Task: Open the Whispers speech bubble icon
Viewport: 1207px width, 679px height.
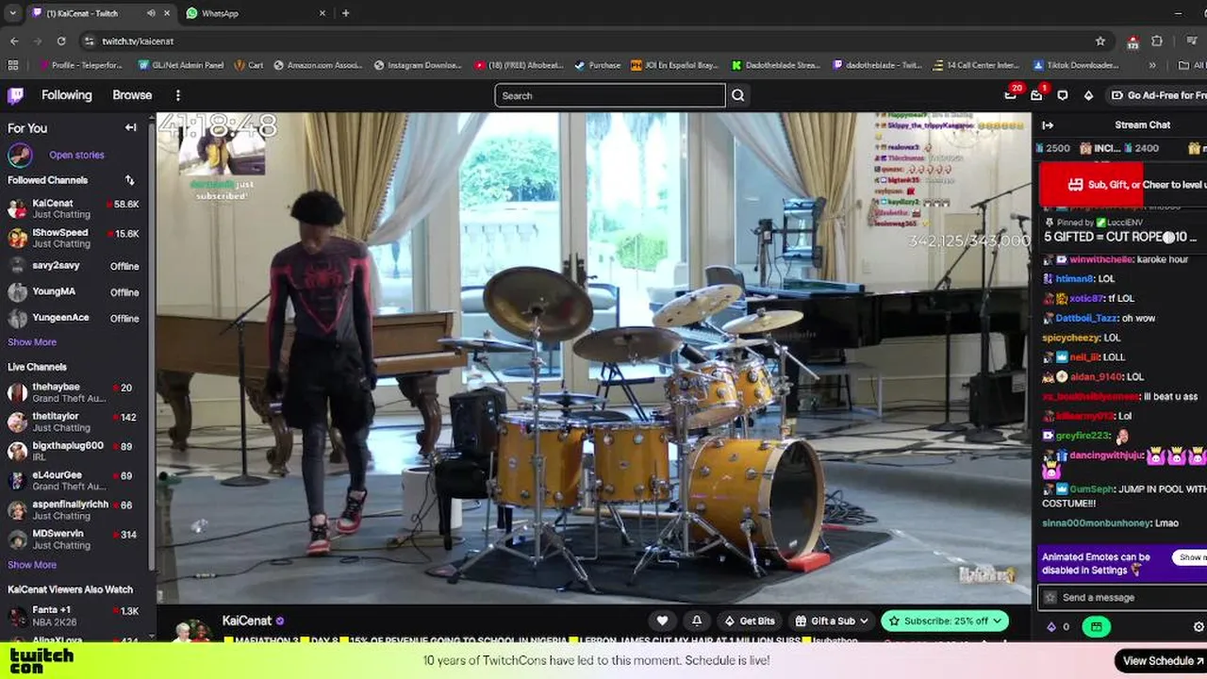Action: click(1063, 95)
